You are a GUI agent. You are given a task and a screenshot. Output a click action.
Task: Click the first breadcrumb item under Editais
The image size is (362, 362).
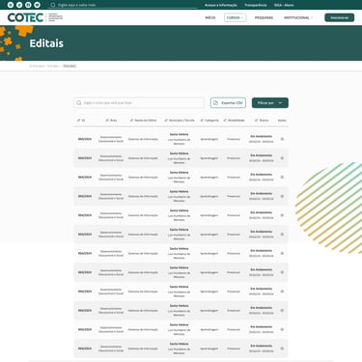(x=37, y=66)
